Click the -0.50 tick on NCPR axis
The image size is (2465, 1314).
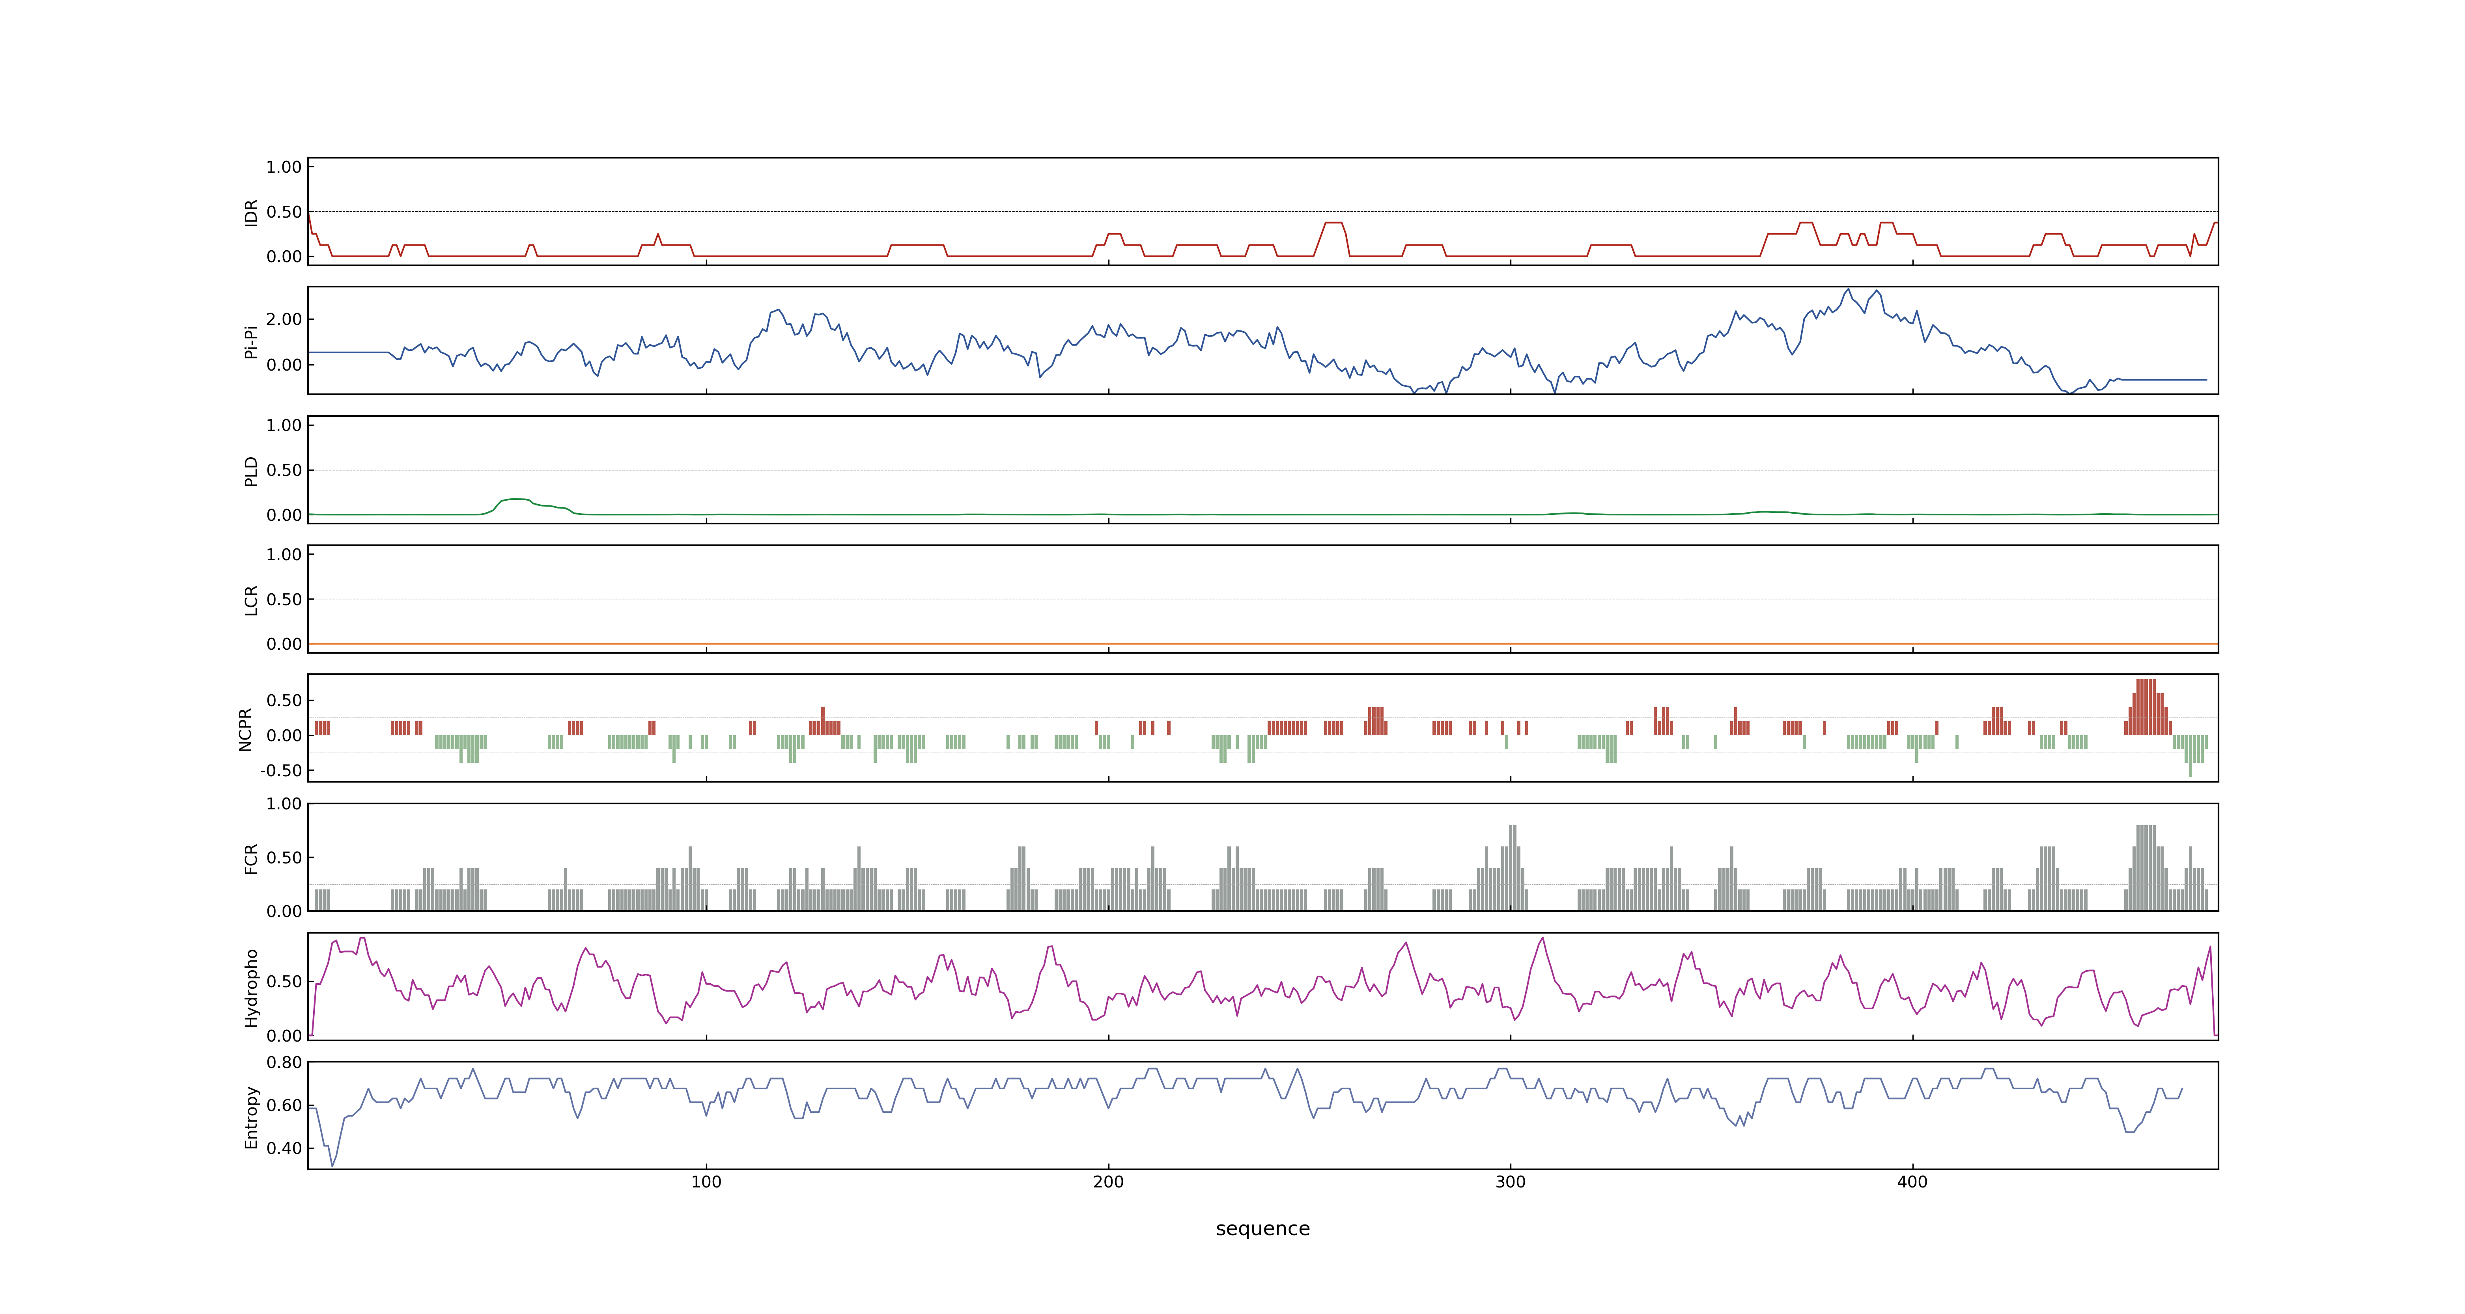click(280, 770)
